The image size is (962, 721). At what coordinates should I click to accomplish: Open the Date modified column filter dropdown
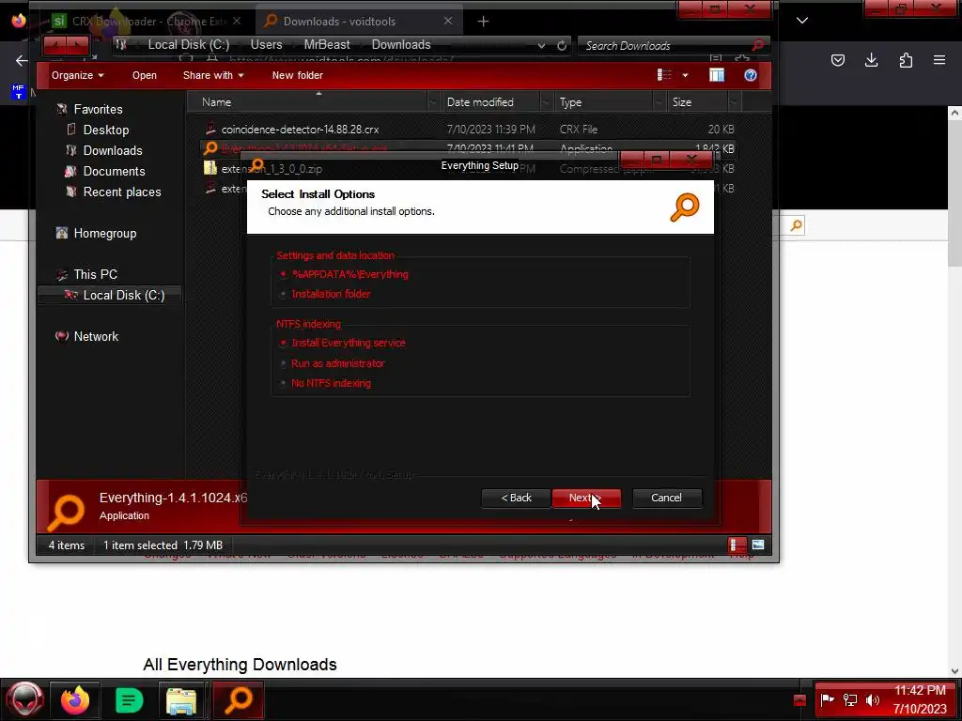tap(547, 102)
